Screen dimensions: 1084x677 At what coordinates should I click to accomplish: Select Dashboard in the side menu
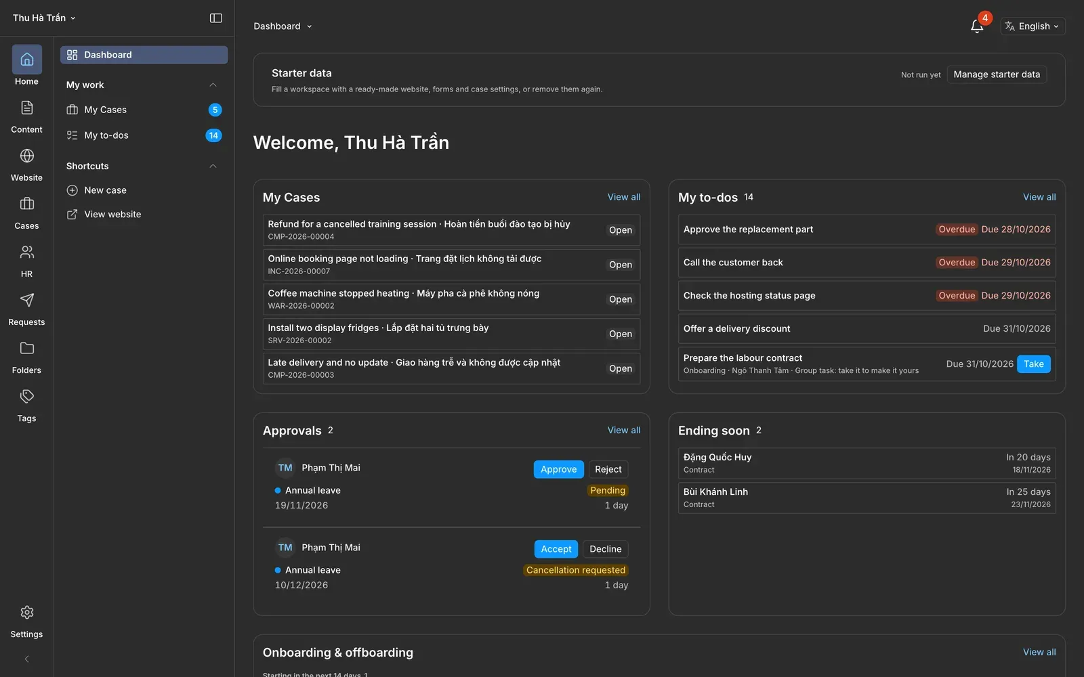pyautogui.click(x=144, y=55)
